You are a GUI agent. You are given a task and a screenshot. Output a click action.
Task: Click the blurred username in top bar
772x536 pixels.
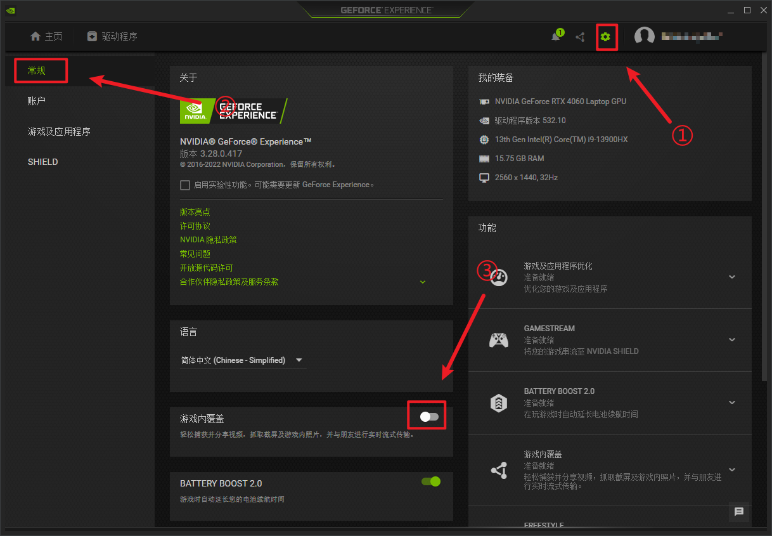point(692,36)
